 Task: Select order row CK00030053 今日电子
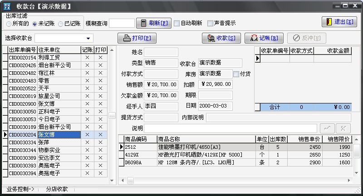coord(55,119)
